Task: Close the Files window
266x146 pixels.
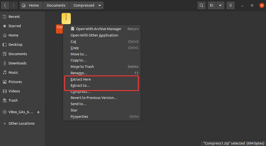Action: [262, 5]
